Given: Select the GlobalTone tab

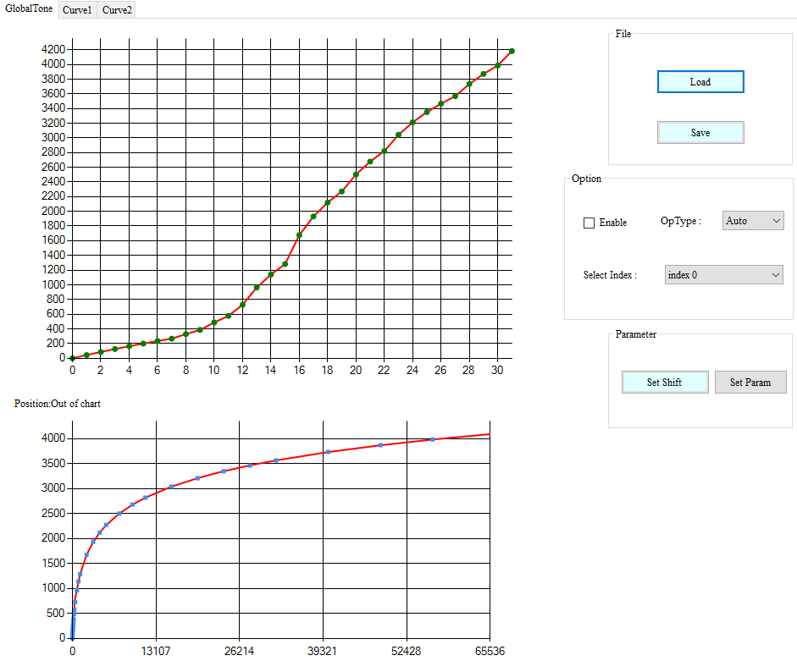Looking at the screenshot, I should pyautogui.click(x=29, y=9).
